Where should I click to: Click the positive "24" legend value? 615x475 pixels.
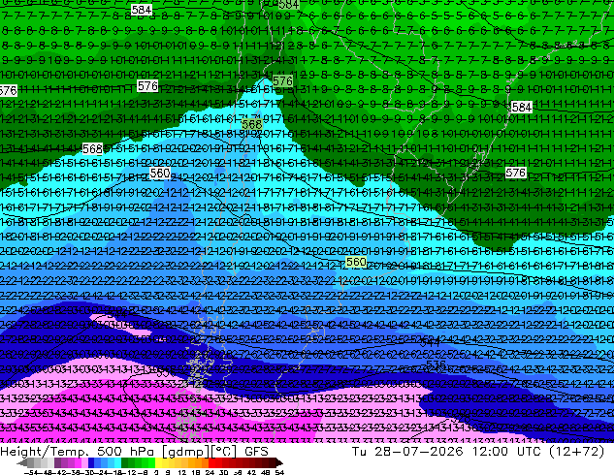pos(210,472)
